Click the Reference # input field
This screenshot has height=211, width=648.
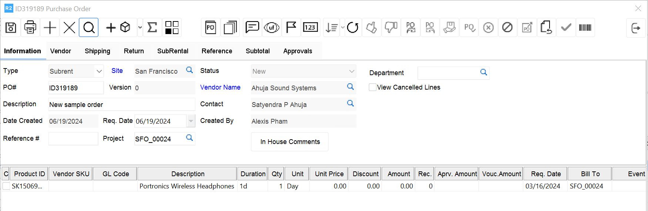click(73, 139)
